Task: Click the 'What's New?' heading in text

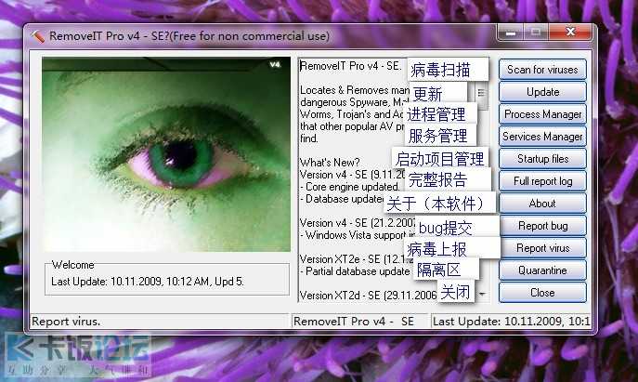Action: tap(330, 163)
